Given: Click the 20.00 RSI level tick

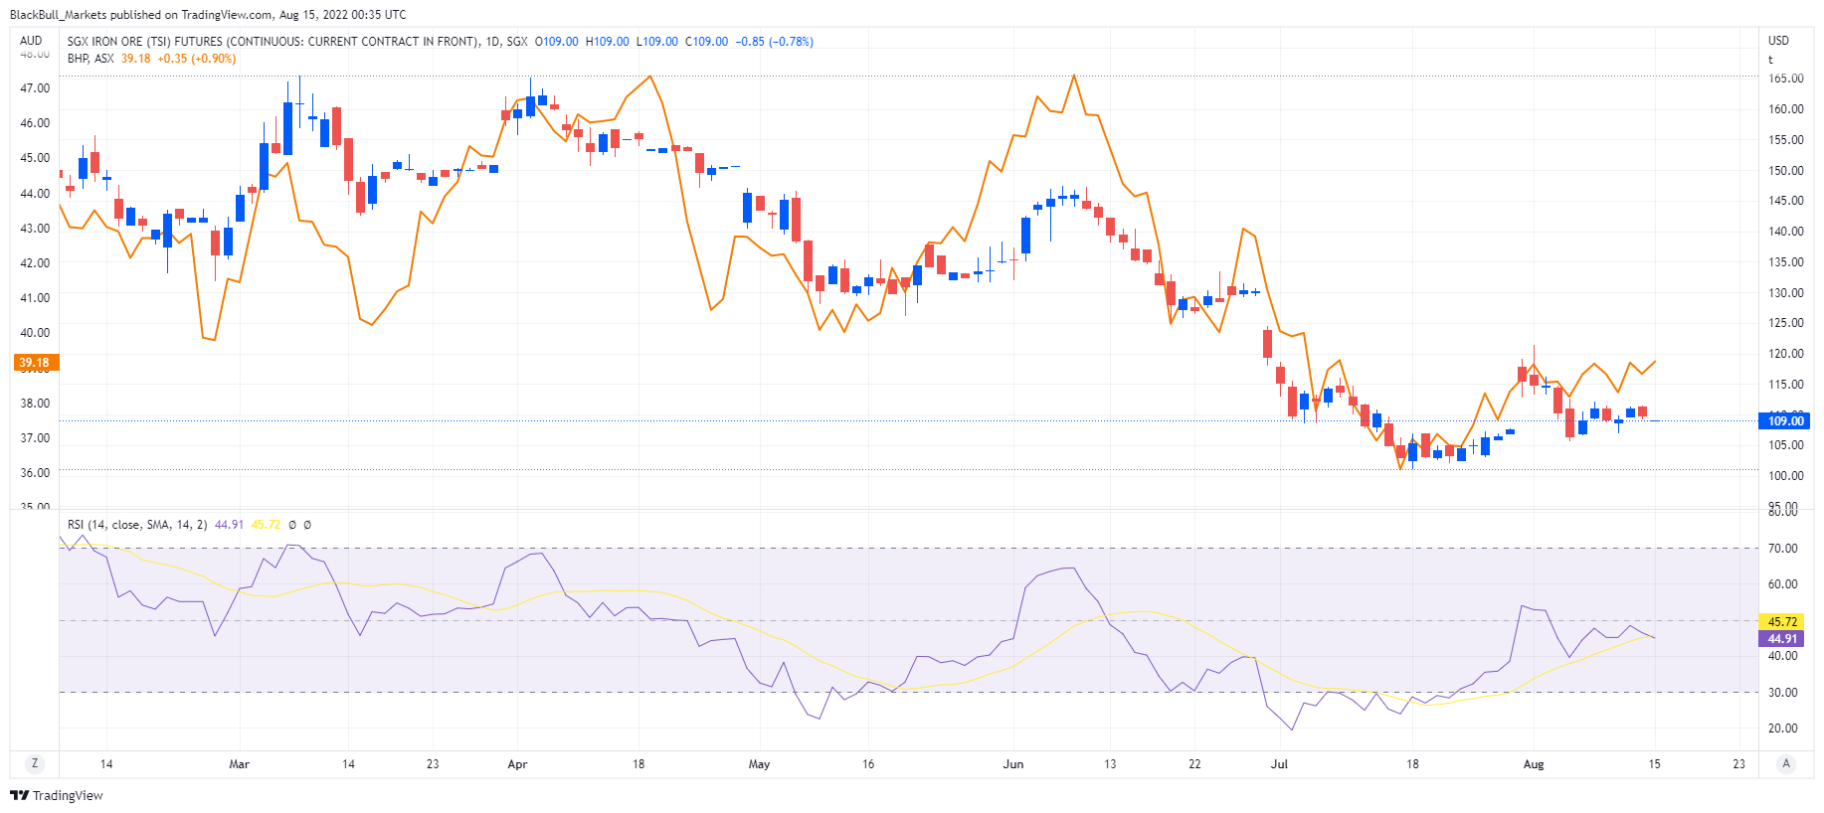Looking at the screenshot, I should click(1782, 729).
